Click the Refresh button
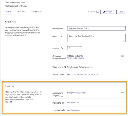This screenshot has width=128, height=116. (x=107, y=12)
